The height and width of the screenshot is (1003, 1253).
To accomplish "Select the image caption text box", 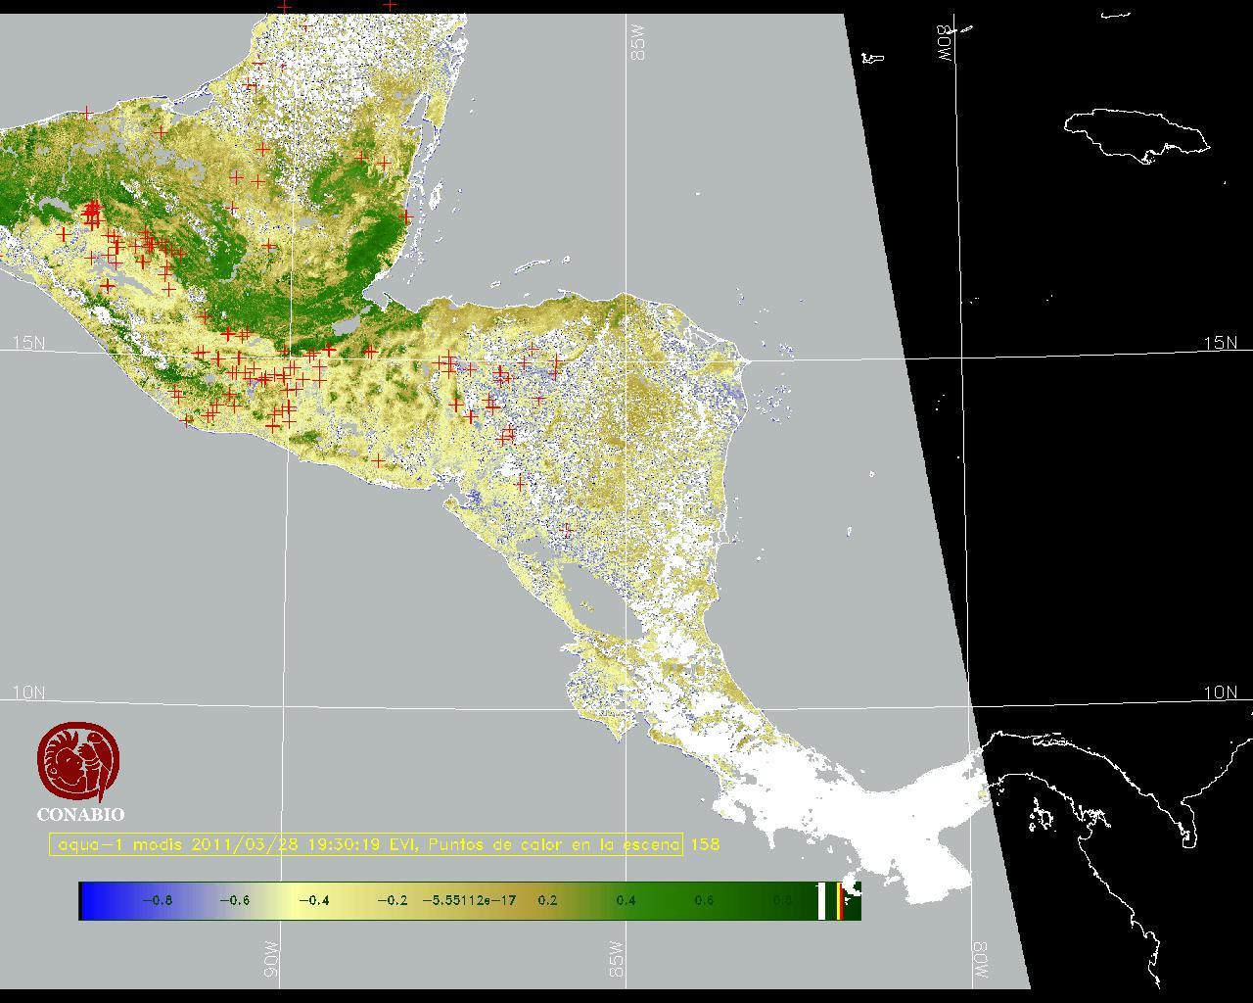I will (x=366, y=844).
